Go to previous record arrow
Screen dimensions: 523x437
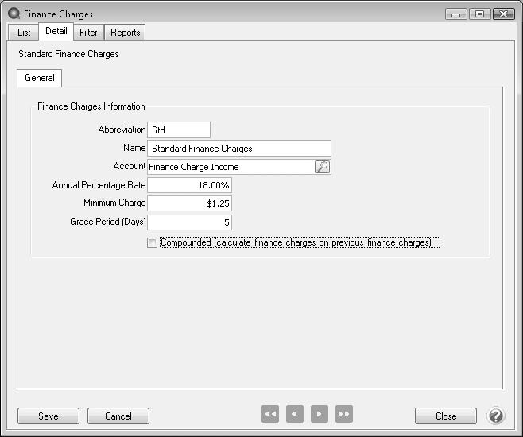click(295, 415)
